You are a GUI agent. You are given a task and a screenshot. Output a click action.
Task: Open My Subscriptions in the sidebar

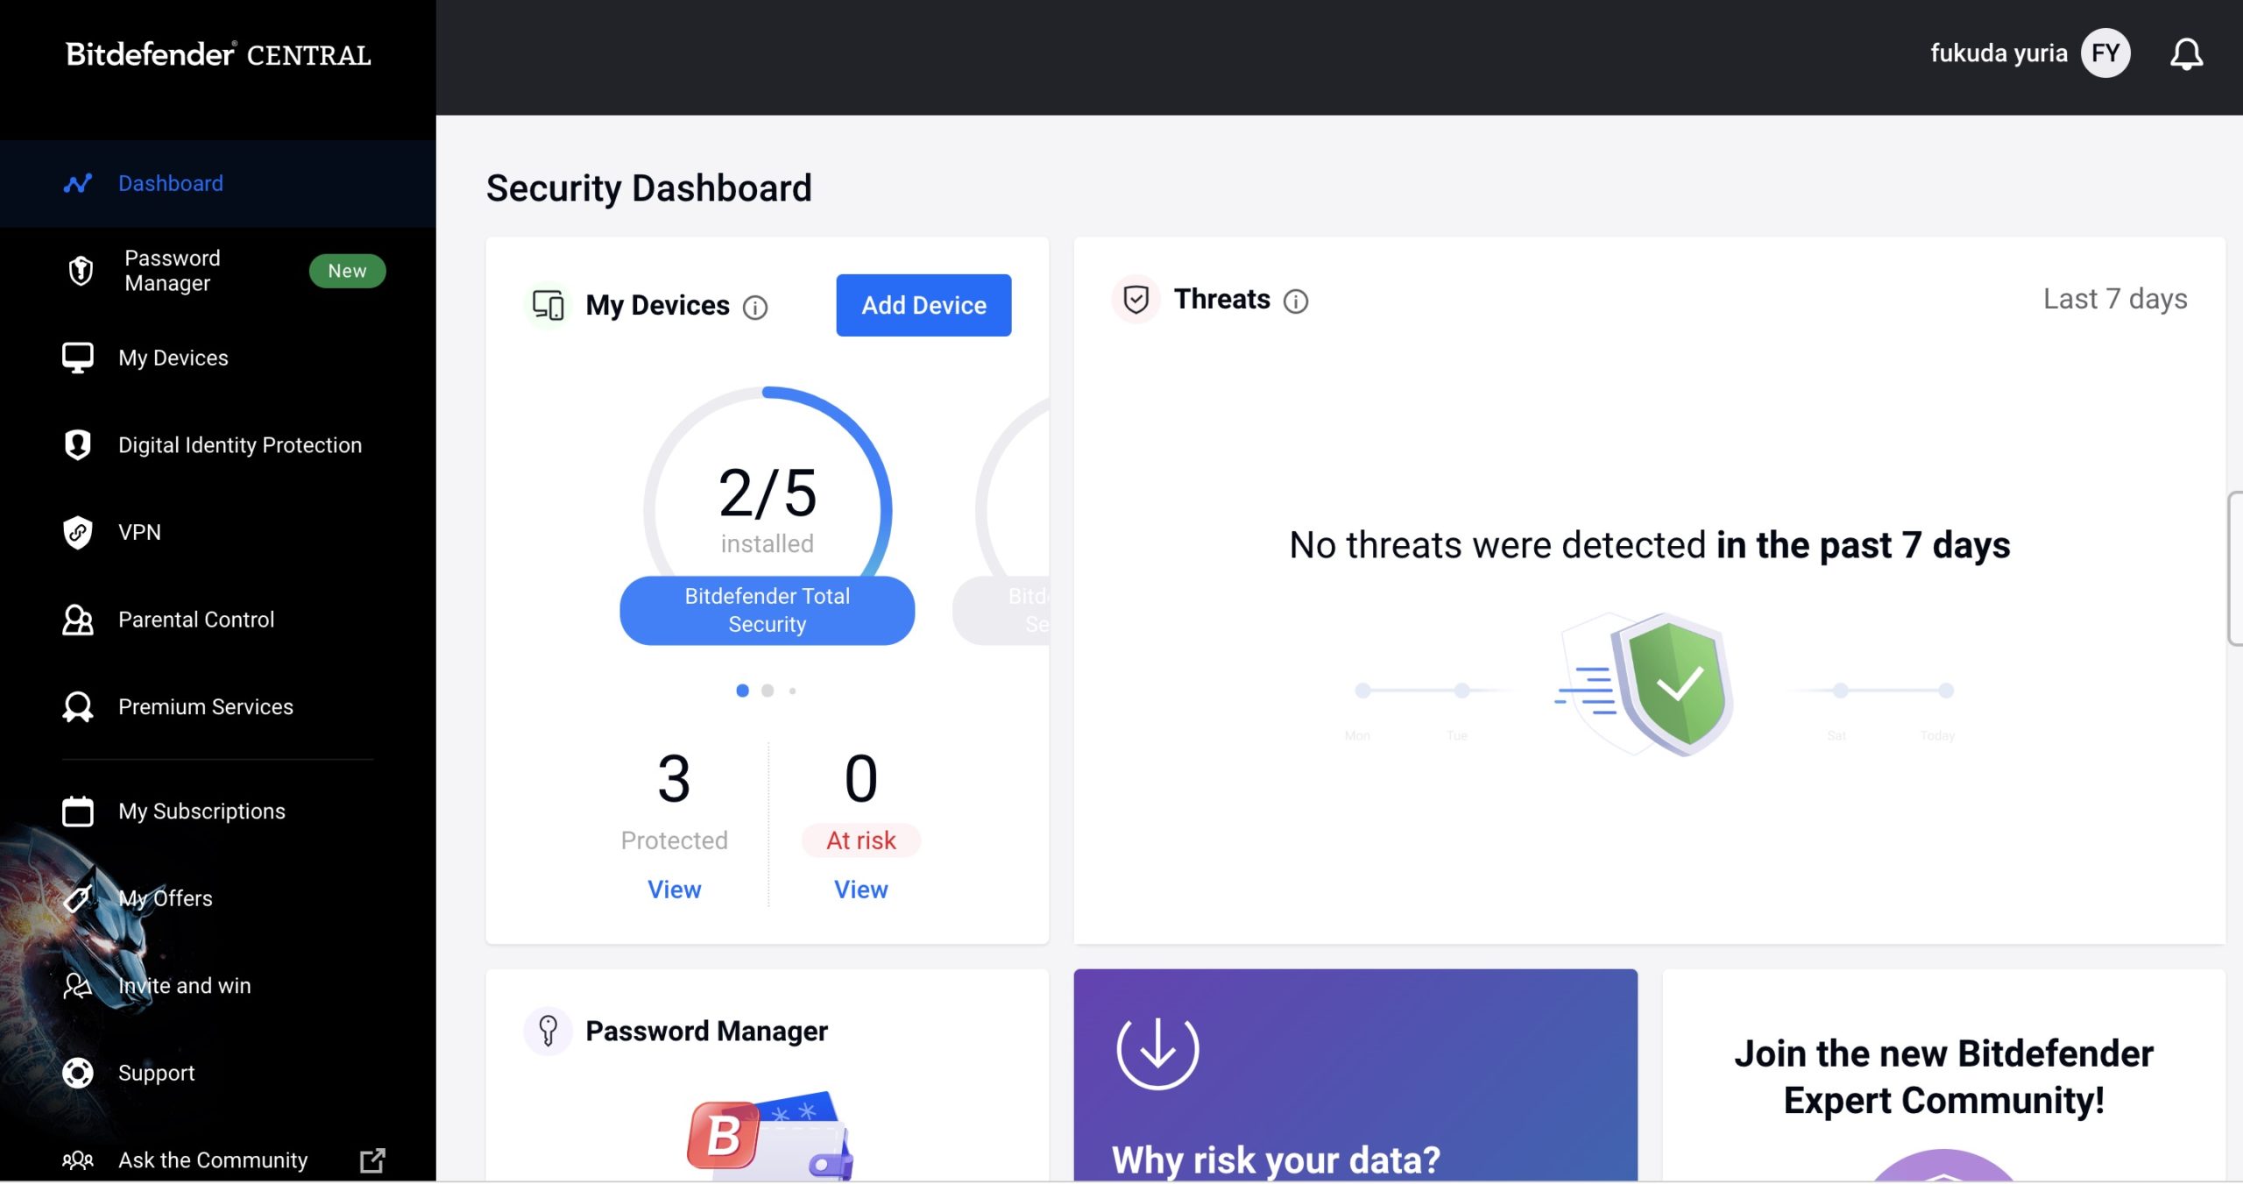[x=218, y=811]
